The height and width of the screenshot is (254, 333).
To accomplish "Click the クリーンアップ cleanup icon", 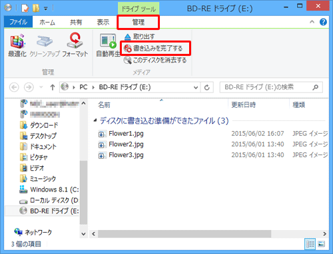I will pos(45,45).
